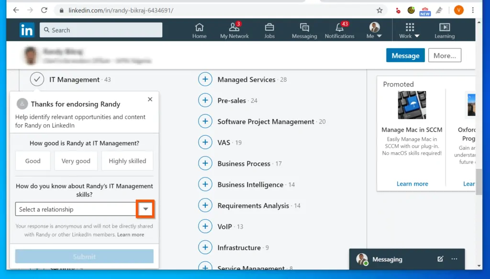Image resolution: width=490 pixels, height=279 pixels.
Task: Expand the Work apps menu
Action: pyautogui.click(x=410, y=31)
